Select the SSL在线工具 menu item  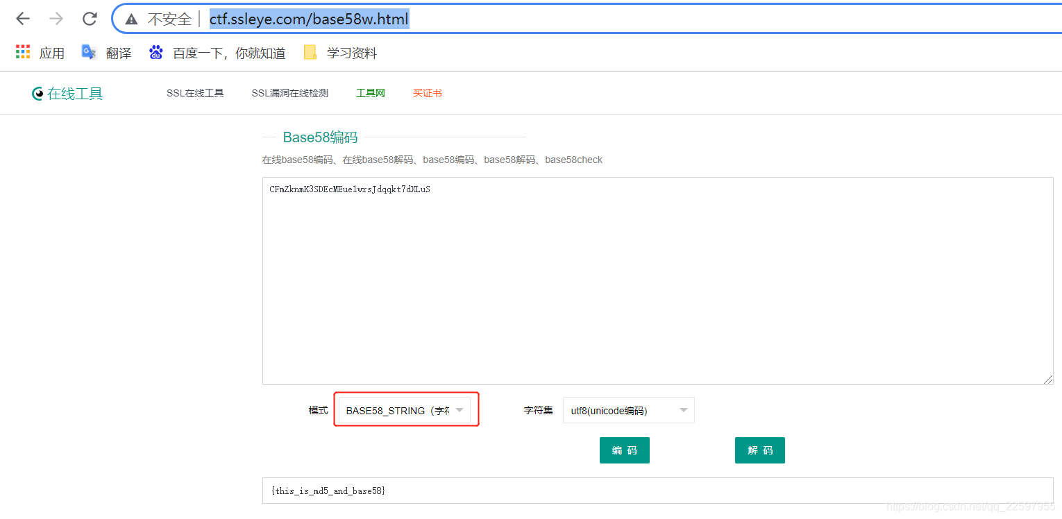click(195, 92)
